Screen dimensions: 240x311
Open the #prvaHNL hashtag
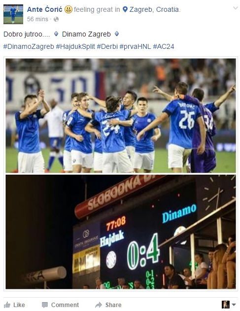[135, 46]
